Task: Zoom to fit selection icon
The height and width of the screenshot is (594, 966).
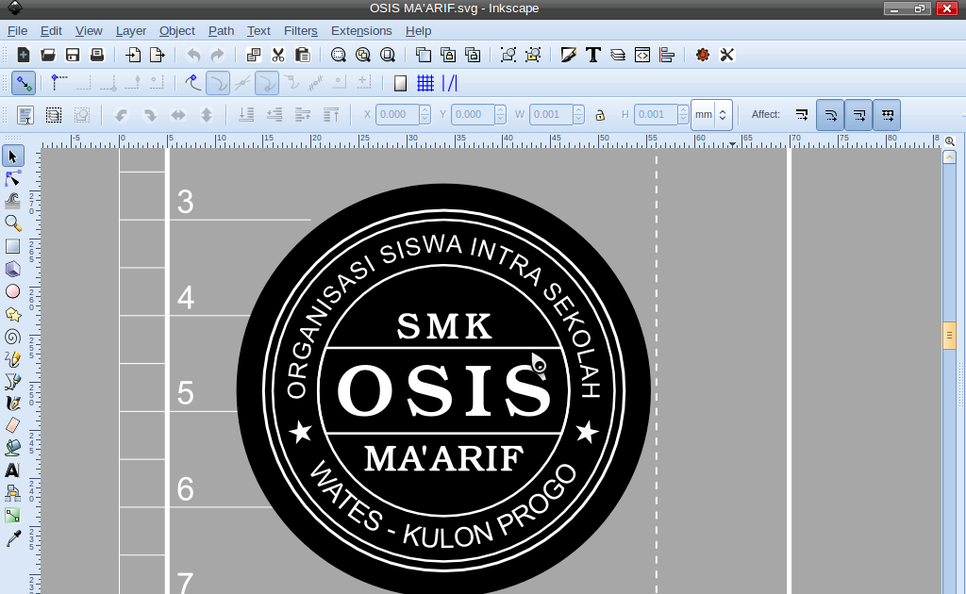Action: [x=339, y=55]
